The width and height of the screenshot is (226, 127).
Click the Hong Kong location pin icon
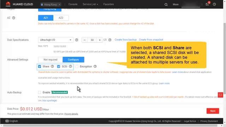click(x=42, y=5)
